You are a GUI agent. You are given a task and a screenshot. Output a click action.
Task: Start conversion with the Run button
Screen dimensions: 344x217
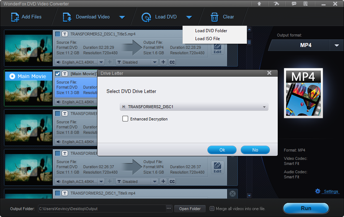pos(306,208)
